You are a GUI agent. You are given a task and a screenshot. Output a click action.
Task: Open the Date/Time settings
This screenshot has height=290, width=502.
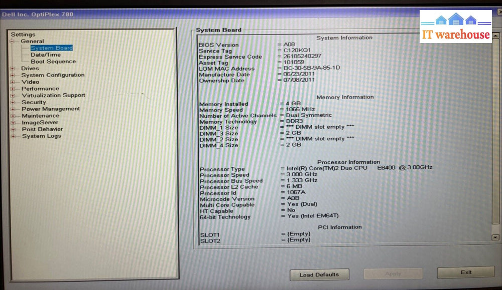pyautogui.click(x=45, y=55)
